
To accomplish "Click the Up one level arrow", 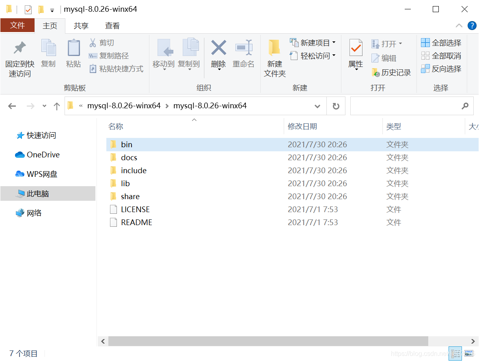I will coord(57,106).
